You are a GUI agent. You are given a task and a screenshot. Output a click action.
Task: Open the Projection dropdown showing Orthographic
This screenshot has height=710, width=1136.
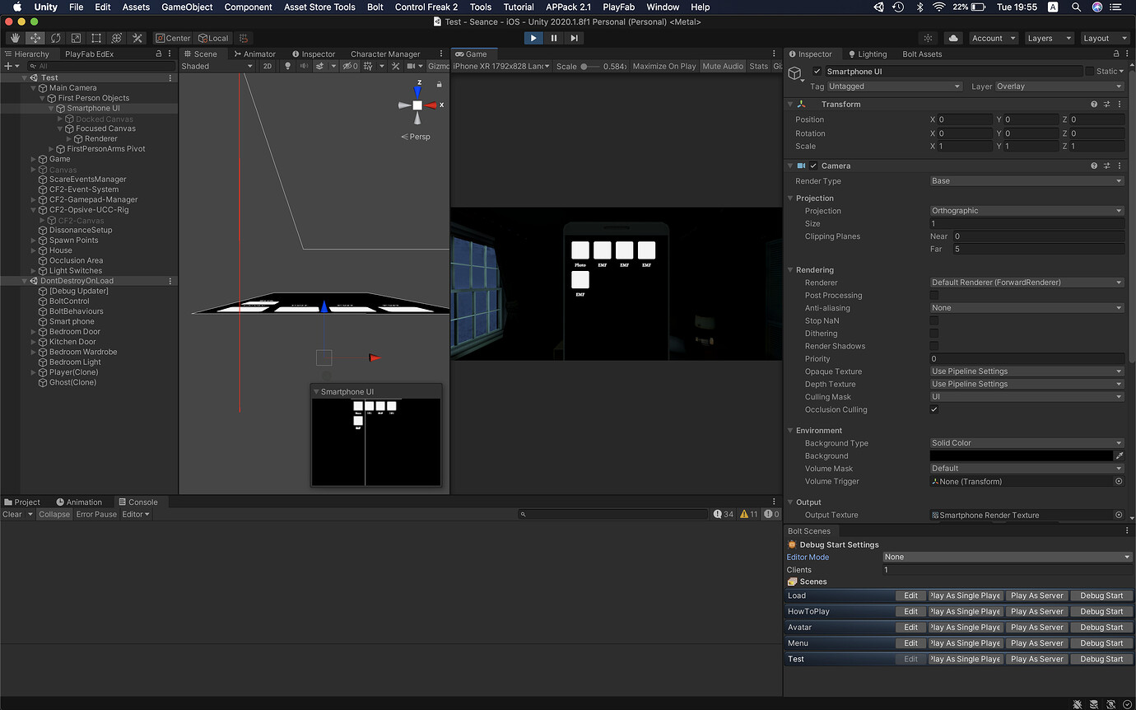(x=1026, y=211)
